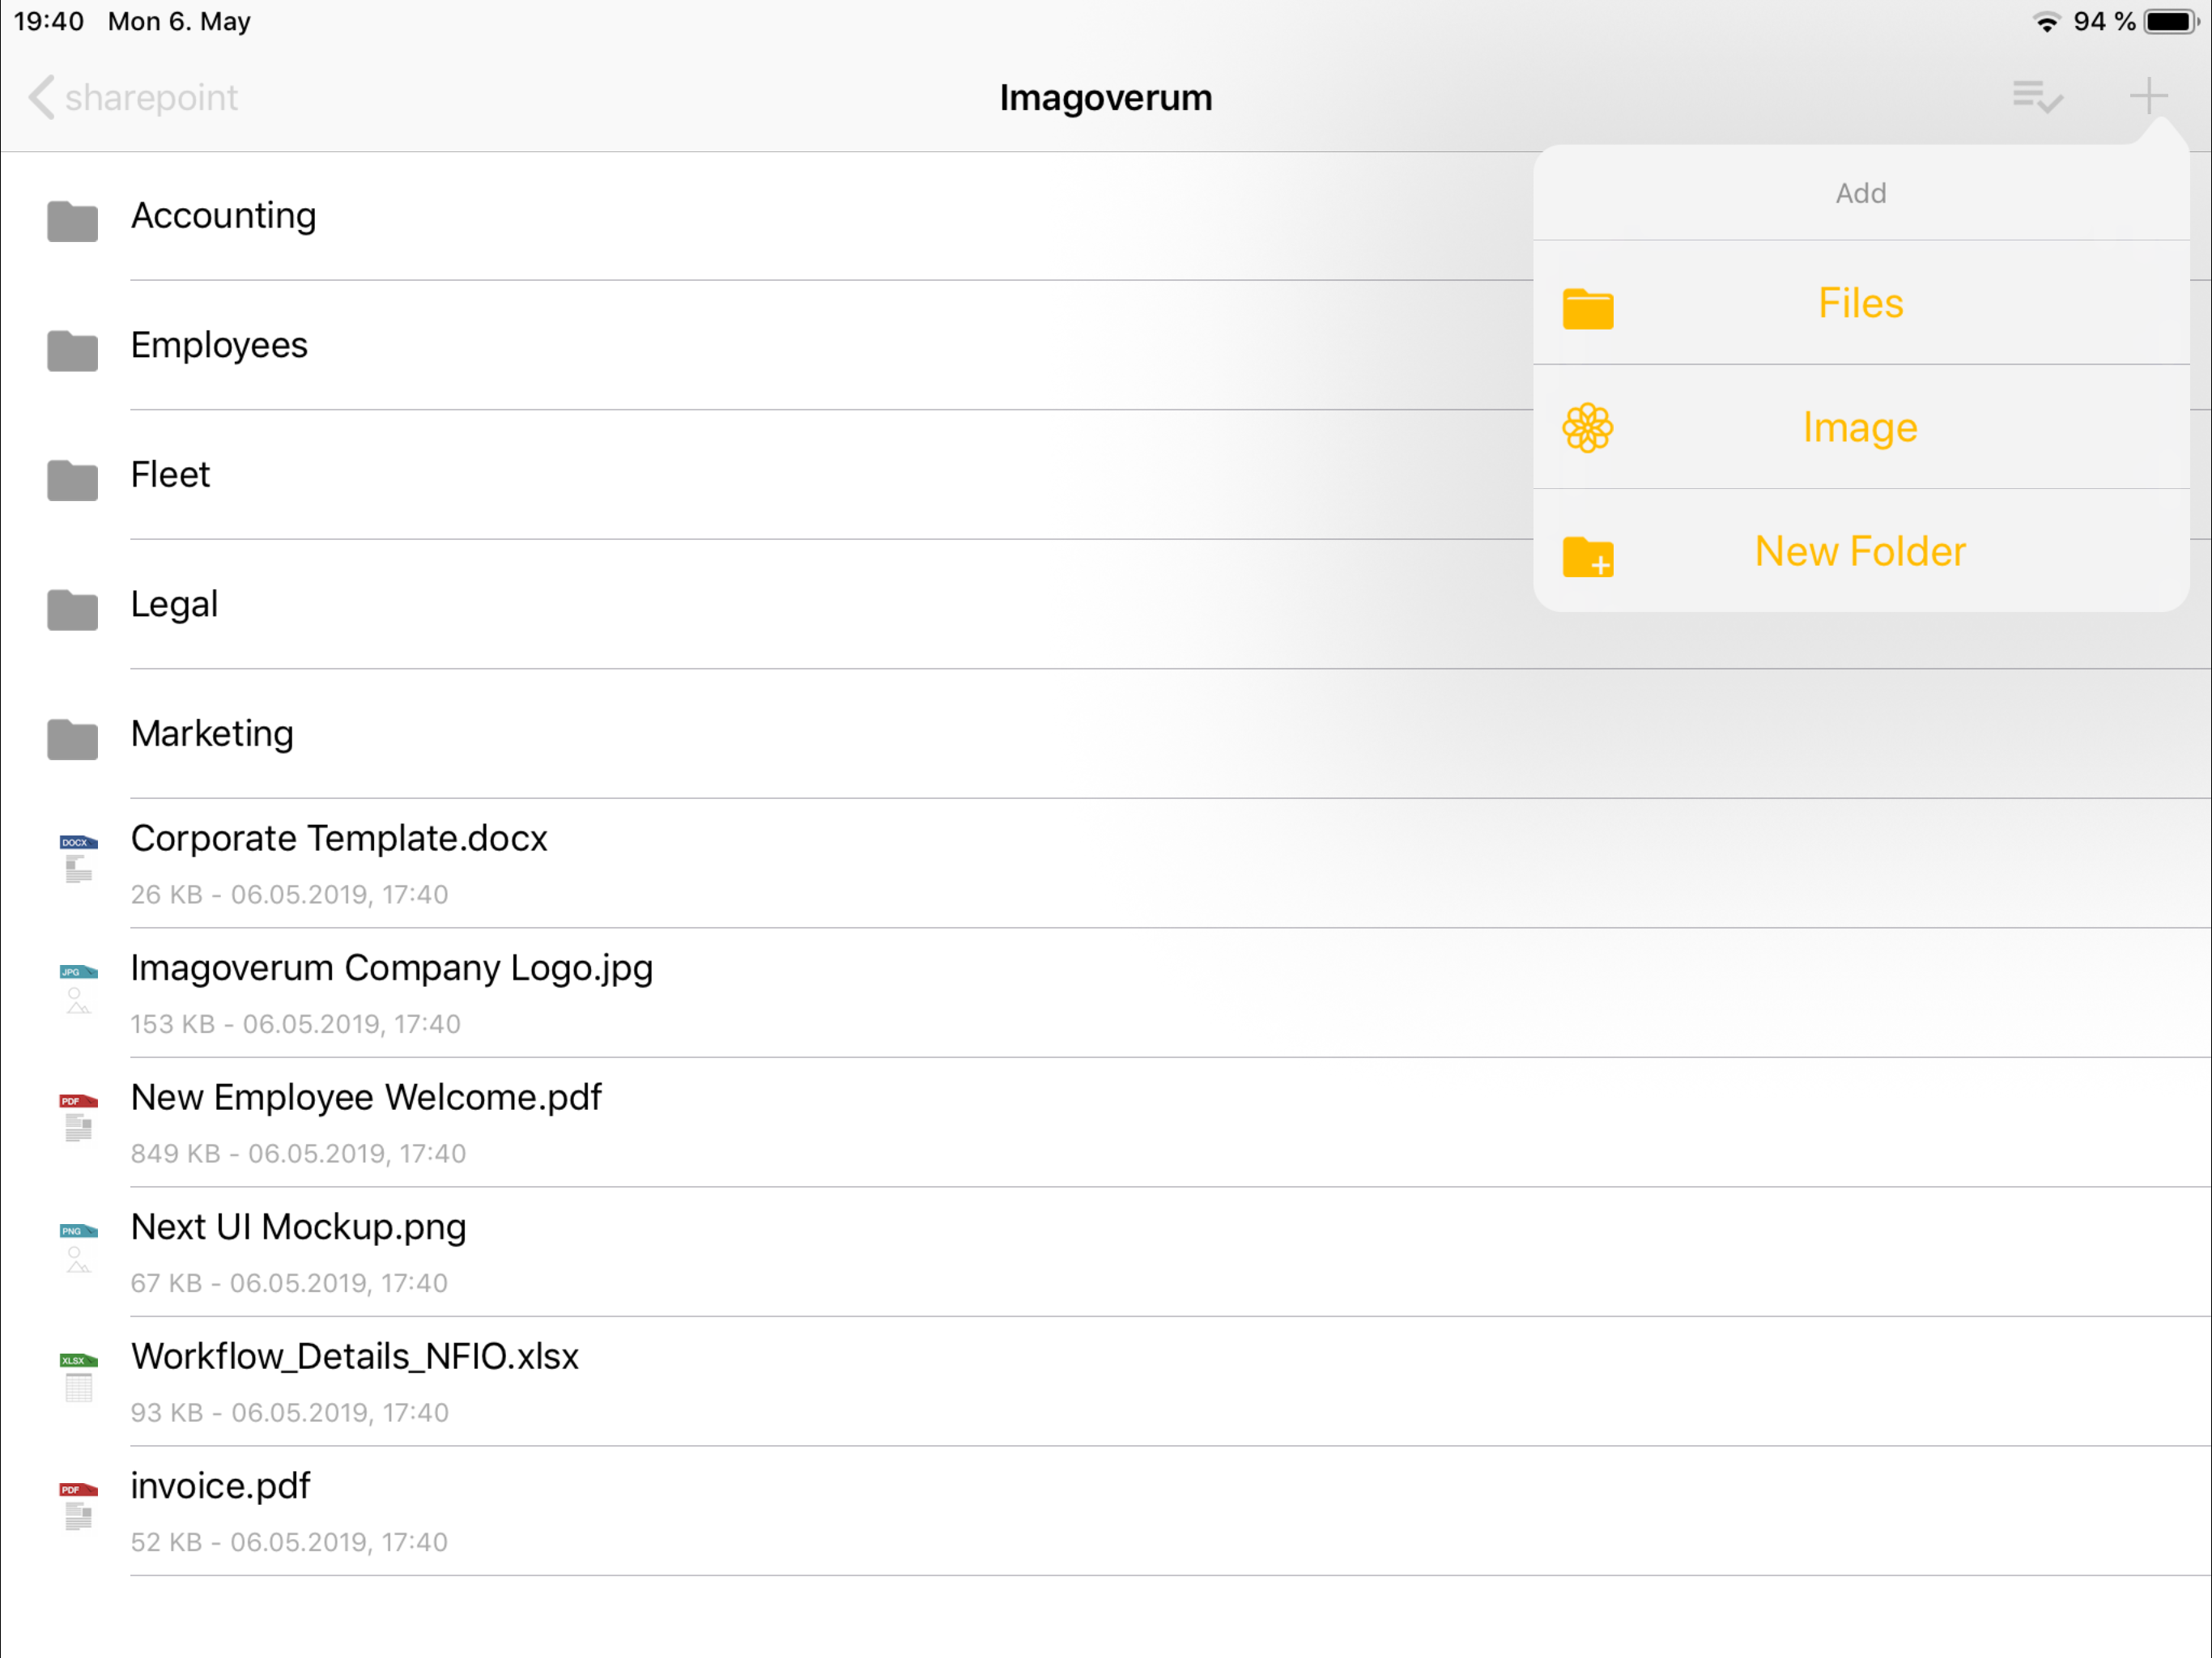Viewport: 2212px width, 1658px height.
Task: Click the JPG file type icon
Action: (x=79, y=989)
